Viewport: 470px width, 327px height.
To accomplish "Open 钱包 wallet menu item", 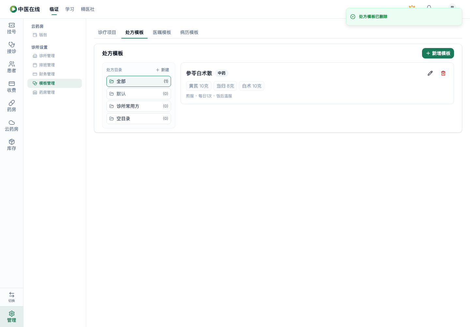I will click(x=55, y=35).
